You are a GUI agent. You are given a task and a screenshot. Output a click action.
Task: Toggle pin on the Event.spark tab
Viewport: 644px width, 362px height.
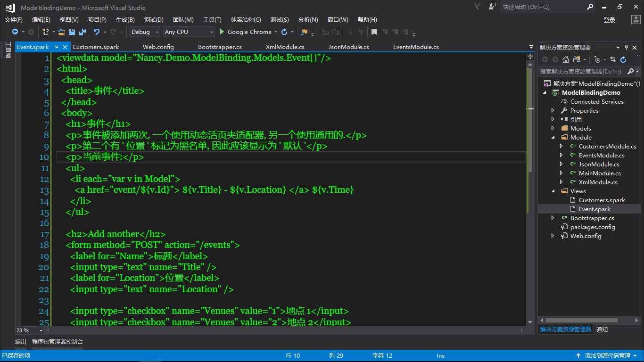pos(56,47)
